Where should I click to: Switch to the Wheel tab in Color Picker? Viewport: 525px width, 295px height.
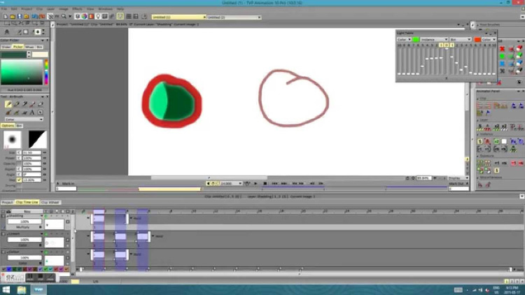click(29, 47)
